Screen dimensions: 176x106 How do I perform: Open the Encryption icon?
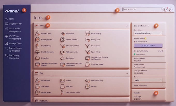coord(37,58)
